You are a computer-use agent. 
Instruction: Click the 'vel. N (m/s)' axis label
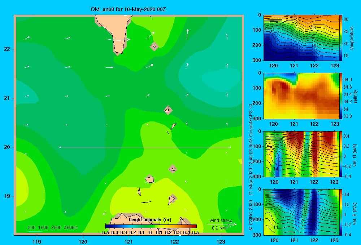(x=355, y=155)
